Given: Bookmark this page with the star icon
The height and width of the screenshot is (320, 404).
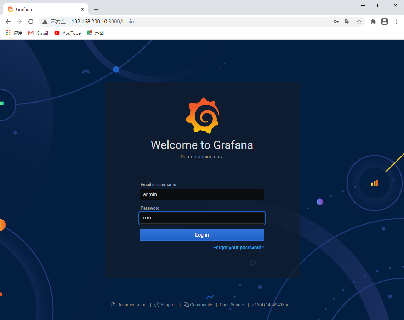Looking at the screenshot, I should tap(359, 22).
